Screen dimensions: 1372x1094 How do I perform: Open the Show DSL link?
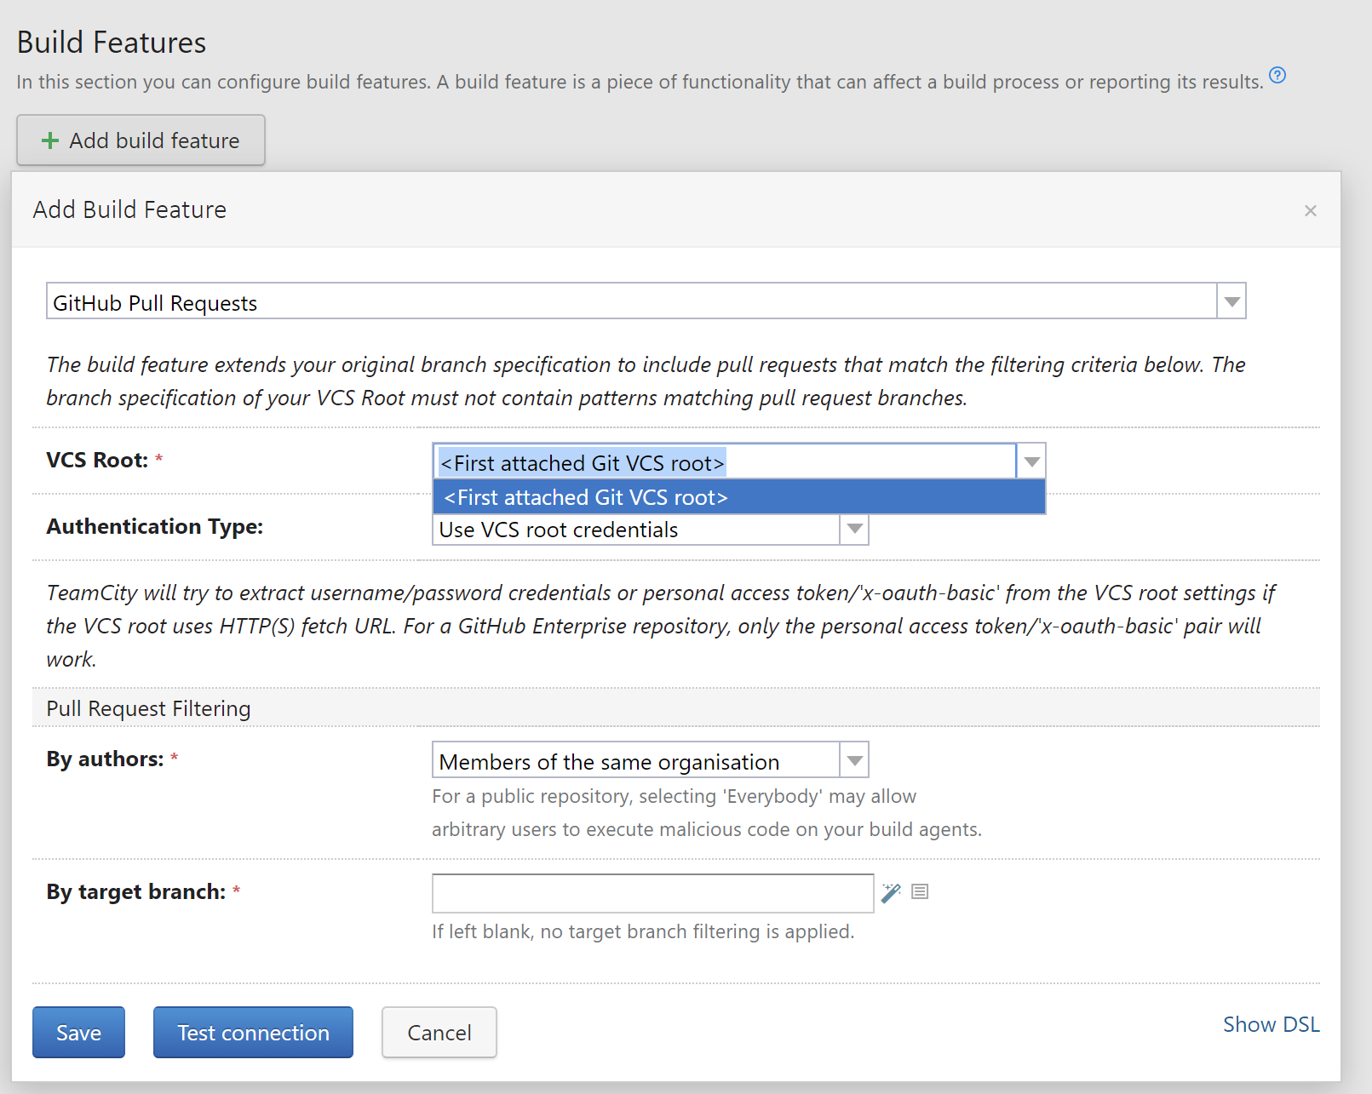pos(1271,1024)
